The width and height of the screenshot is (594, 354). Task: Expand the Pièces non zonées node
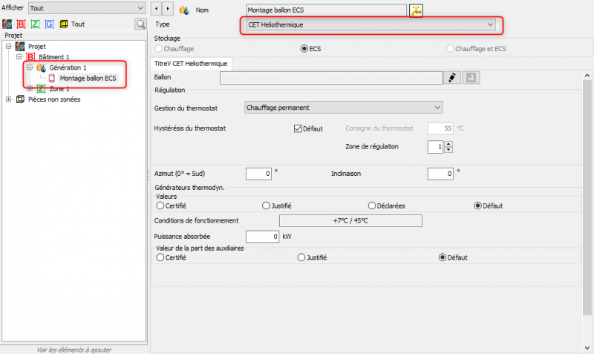coord(8,99)
